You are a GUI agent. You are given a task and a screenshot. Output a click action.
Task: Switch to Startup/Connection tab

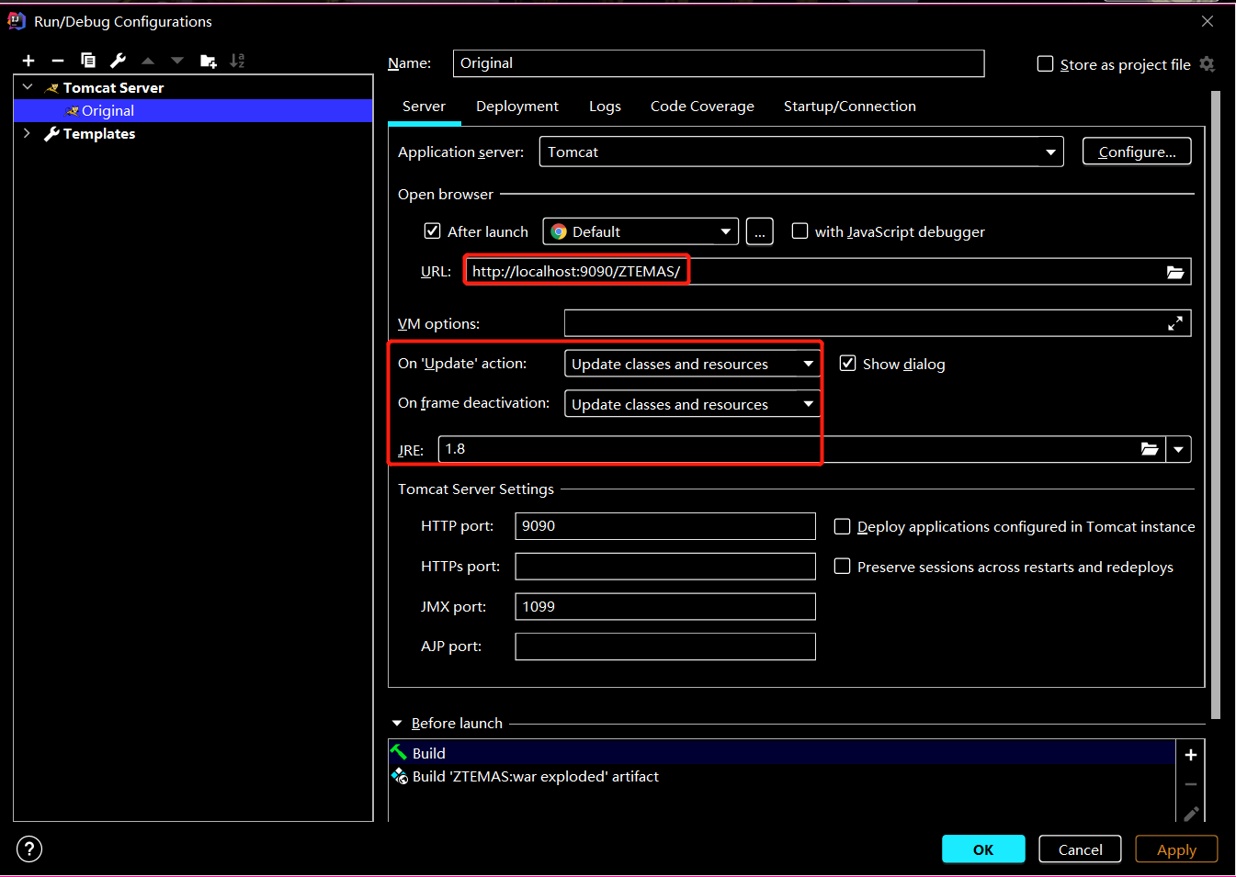coord(850,107)
